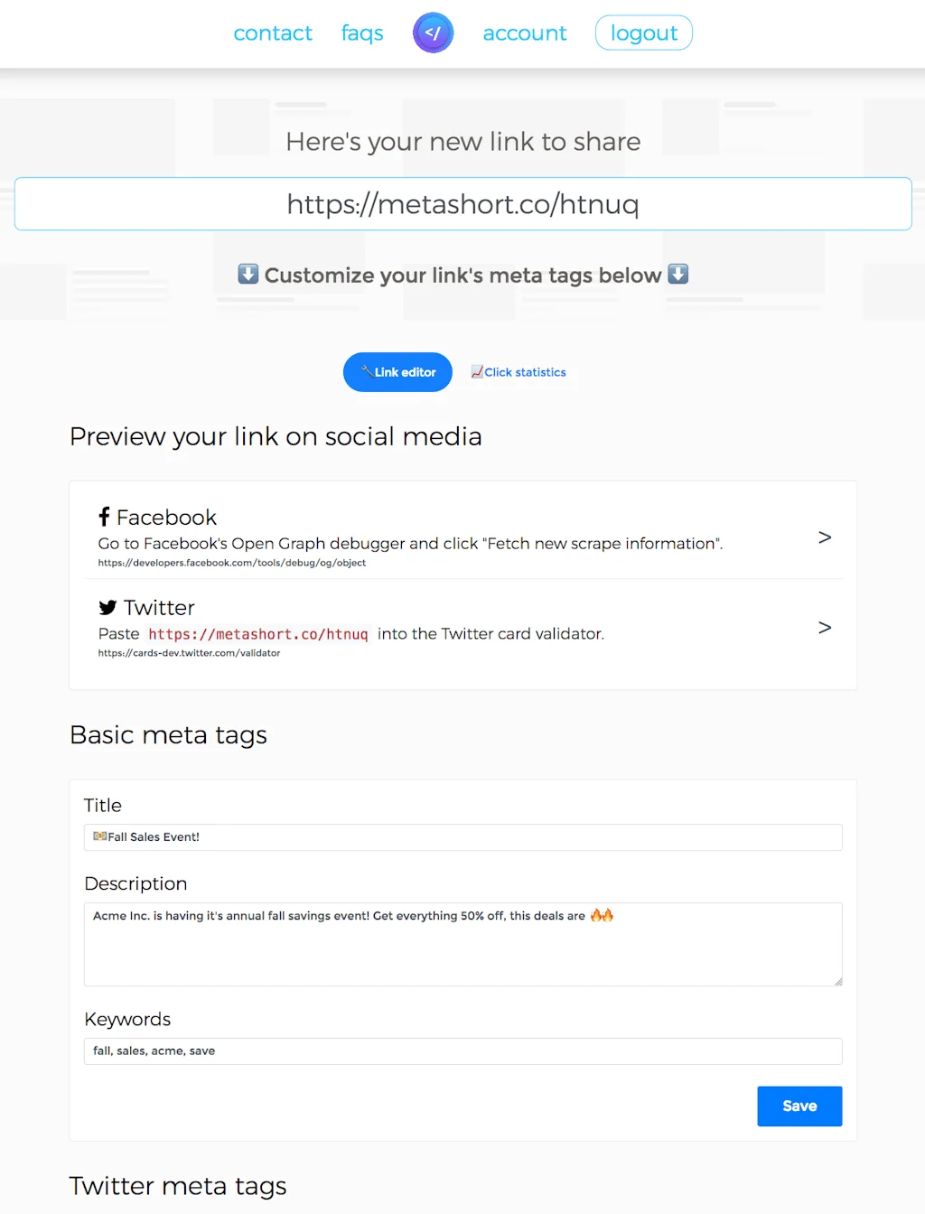This screenshot has height=1214, width=925.
Task: Click the logout button
Action: pyautogui.click(x=643, y=33)
